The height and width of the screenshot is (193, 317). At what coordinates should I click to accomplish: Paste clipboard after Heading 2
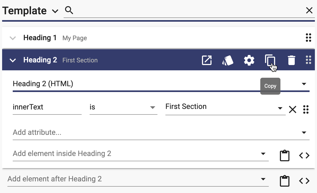click(x=285, y=181)
